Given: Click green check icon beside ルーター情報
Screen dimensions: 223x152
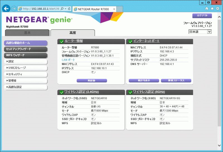Looking at the screenshot, I should (x=61, y=41).
